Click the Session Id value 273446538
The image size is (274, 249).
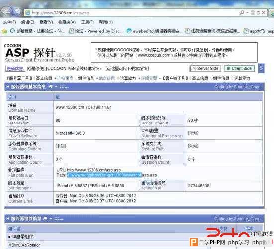tap(199, 186)
